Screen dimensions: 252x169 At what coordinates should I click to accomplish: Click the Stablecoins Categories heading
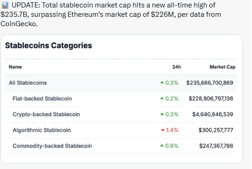49,45
